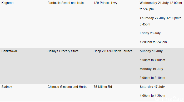184x102 pixels.
Task: Click the Shop 2/83-99 North Terrace address
Action: click(113, 51)
